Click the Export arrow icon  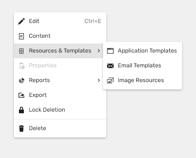point(21,95)
